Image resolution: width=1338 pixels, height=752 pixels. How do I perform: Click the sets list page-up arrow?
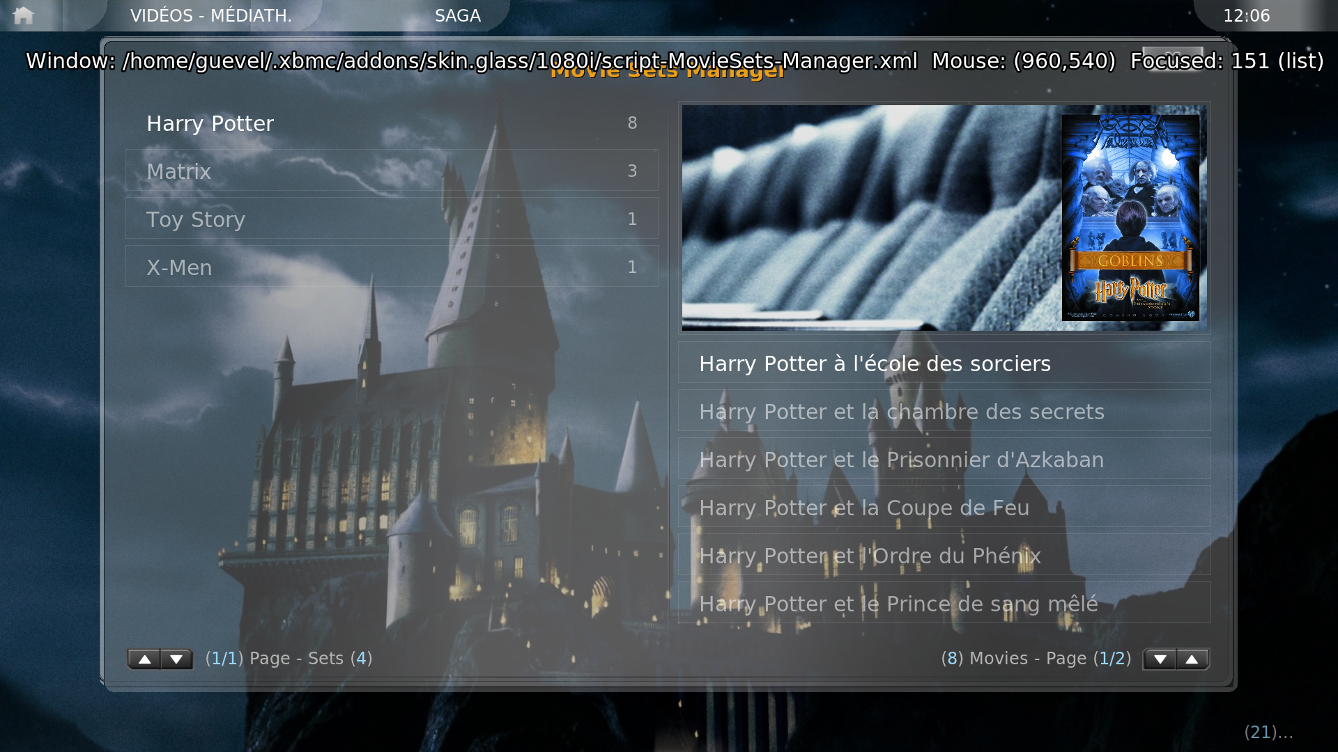(x=144, y=659)
